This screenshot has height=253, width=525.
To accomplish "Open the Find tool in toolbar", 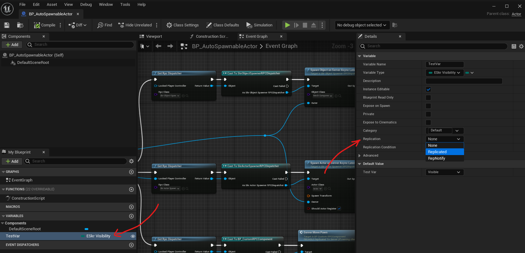I will click(105, 25).
